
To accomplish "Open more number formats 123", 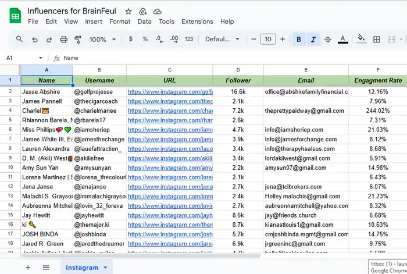I will tap(189, 39).
